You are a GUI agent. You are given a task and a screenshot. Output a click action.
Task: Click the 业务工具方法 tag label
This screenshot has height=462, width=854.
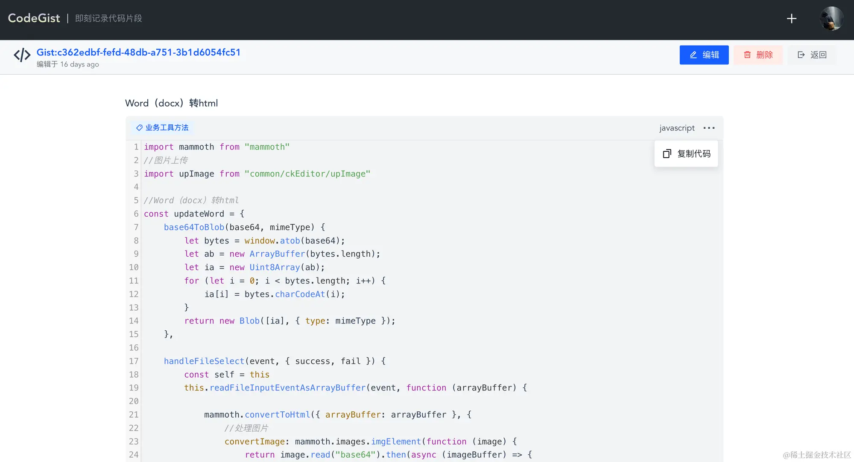167,127
